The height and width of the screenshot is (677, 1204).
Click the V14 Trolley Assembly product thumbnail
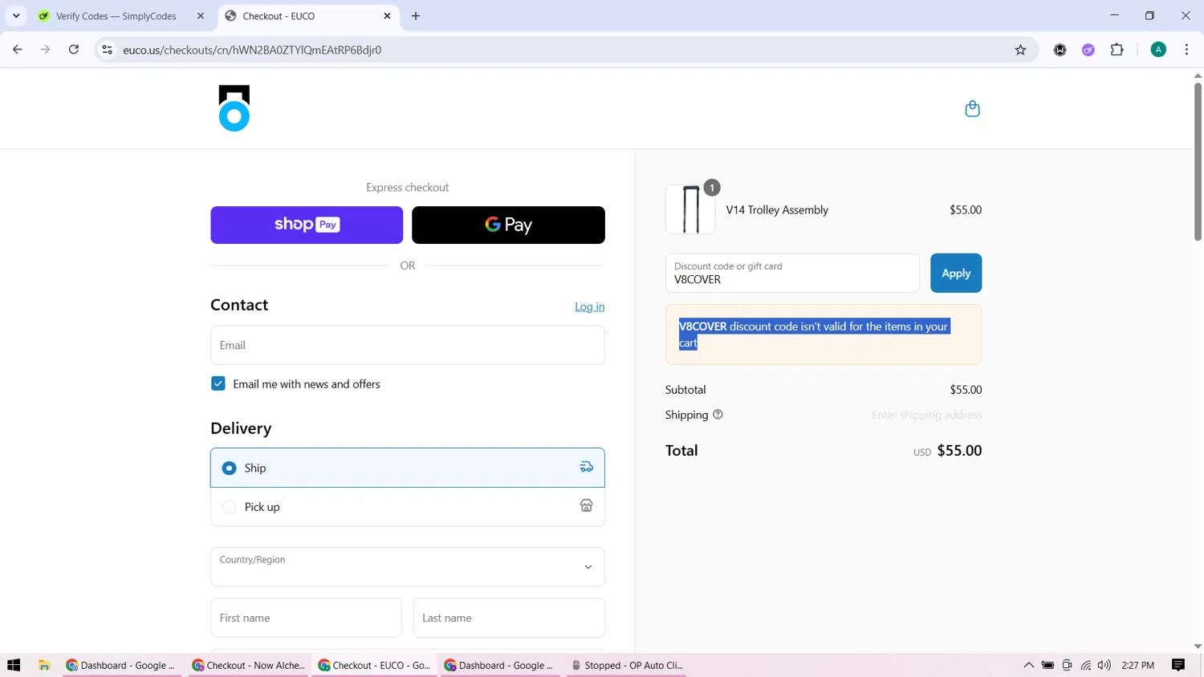[x=690, y=209]
